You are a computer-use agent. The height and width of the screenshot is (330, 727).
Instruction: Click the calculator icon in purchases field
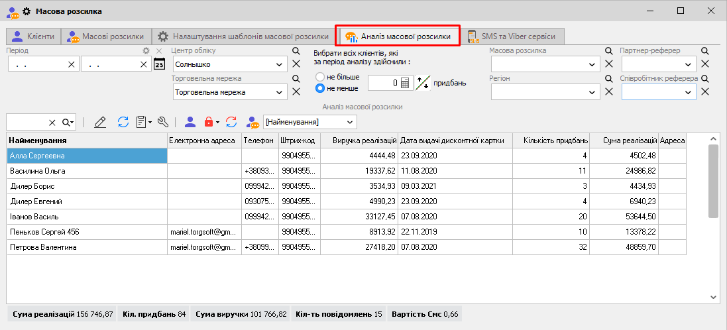(x=406, y=83)
